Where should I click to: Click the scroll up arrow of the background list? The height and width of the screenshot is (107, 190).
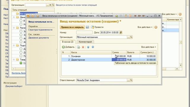coord(181,20)
